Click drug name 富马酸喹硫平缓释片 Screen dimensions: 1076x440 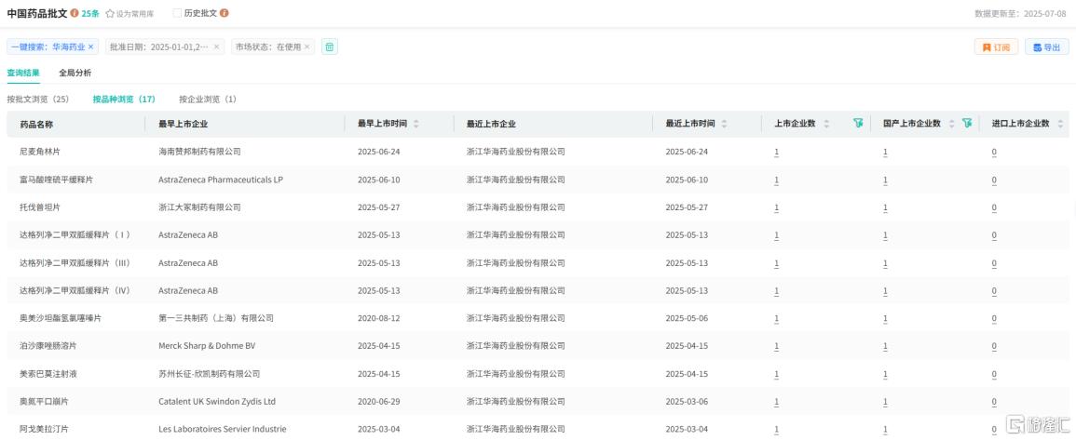click(x=56, y=180)
